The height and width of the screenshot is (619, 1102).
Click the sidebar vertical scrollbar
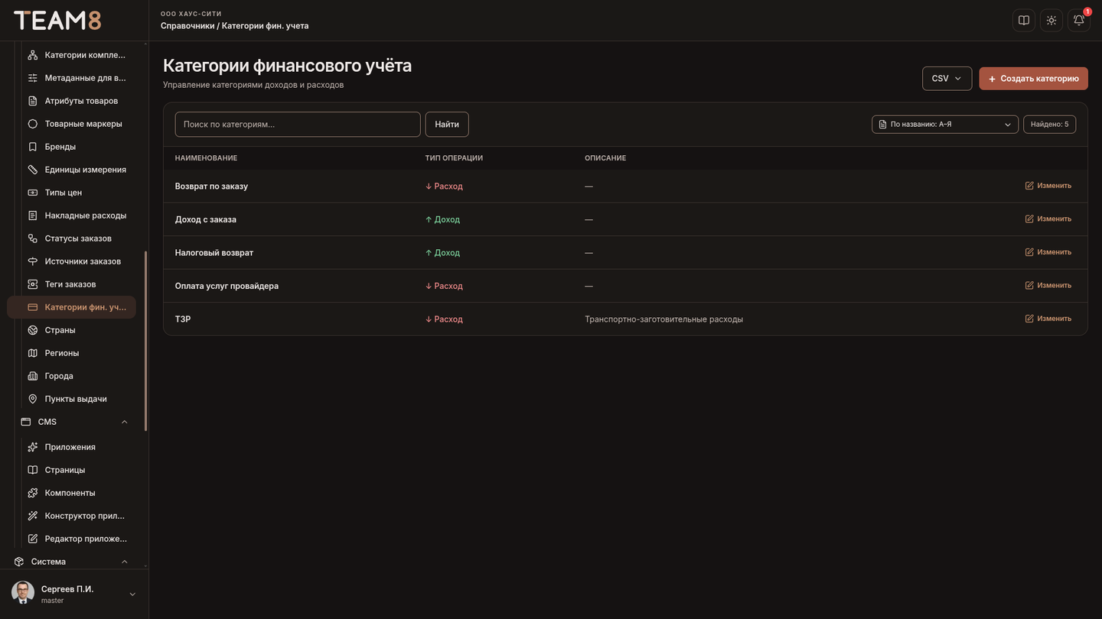(x=145, y=340)
